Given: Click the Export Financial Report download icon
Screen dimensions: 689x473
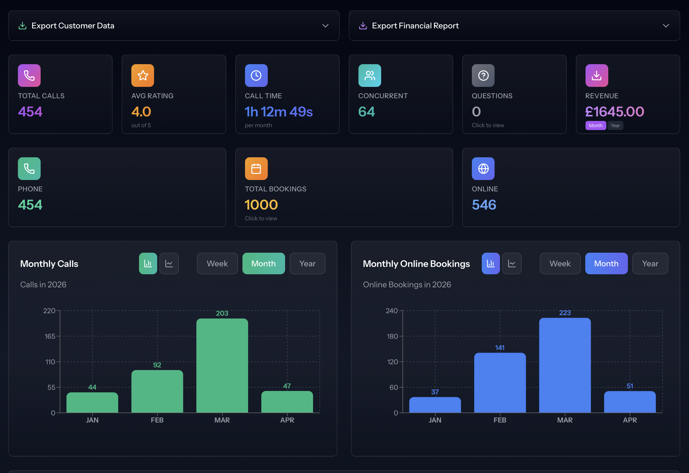Looking at the screenshot, I should tap(363, 26).
